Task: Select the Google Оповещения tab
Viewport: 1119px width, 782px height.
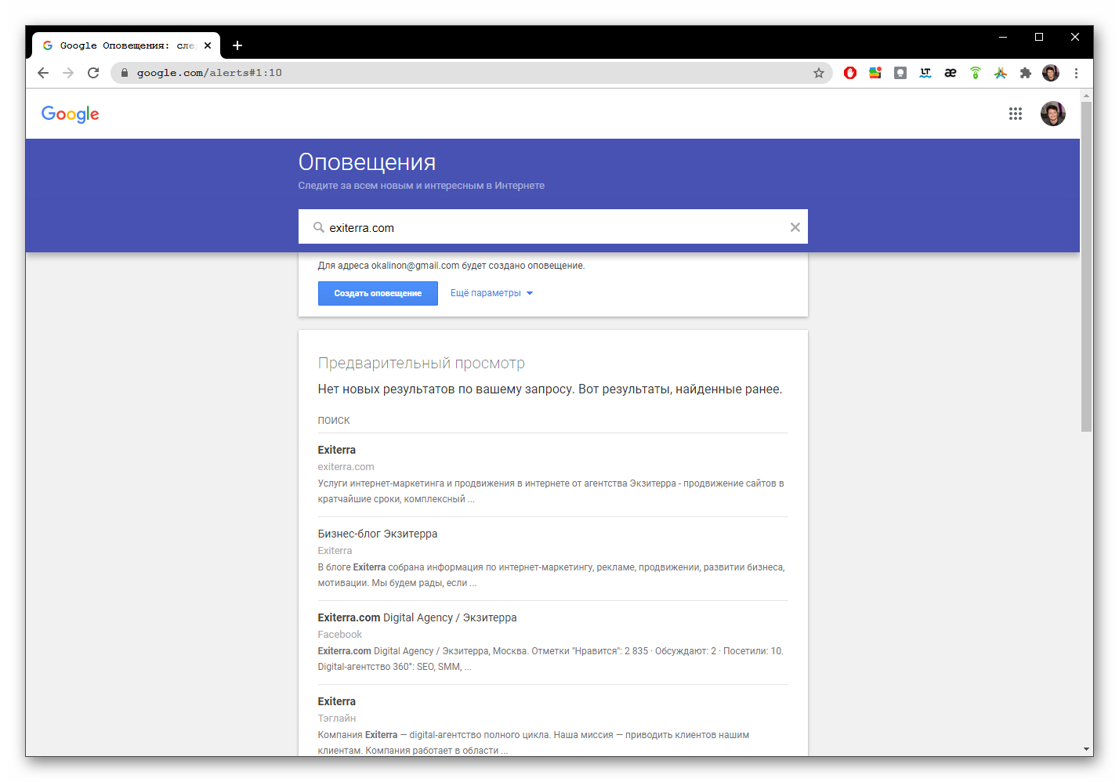Action: coord(125,45)
